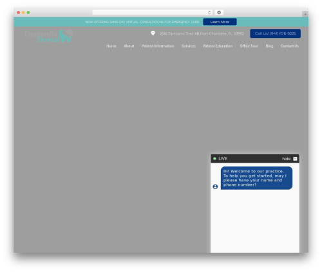Click the Call Us (941) 676-9225 button

[275, 33]
